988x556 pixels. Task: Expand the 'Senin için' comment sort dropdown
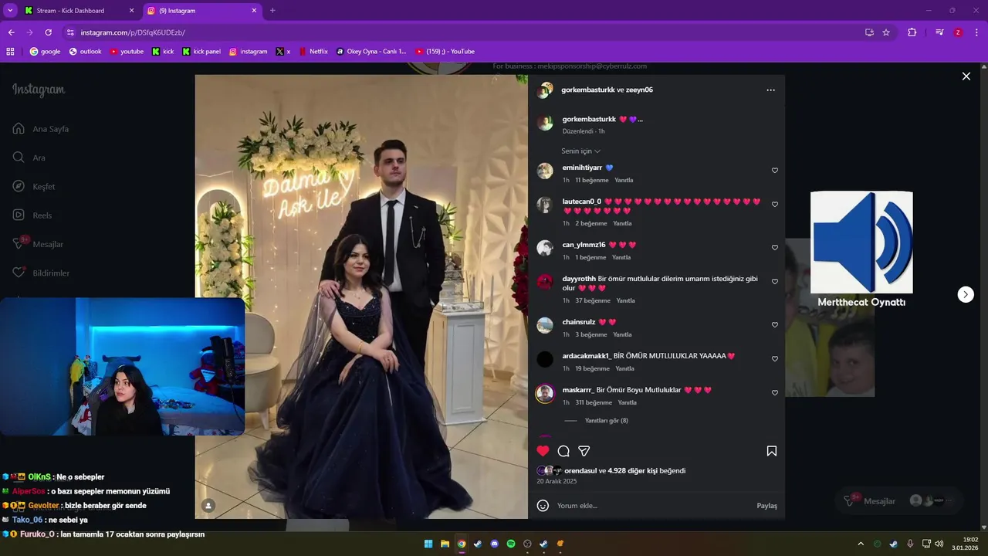pos(580,151)
